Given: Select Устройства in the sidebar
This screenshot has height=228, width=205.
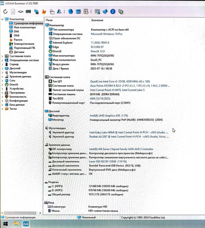Looking at the screenshot, I should (x=14, y=88).
